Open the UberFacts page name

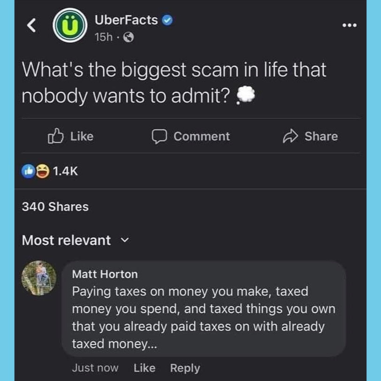[x=126, y=20]
